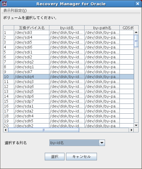Viewport: 142px width, 169px height.
Task: Select the /dev/sdp6 cell
Action: pos(31,96)
